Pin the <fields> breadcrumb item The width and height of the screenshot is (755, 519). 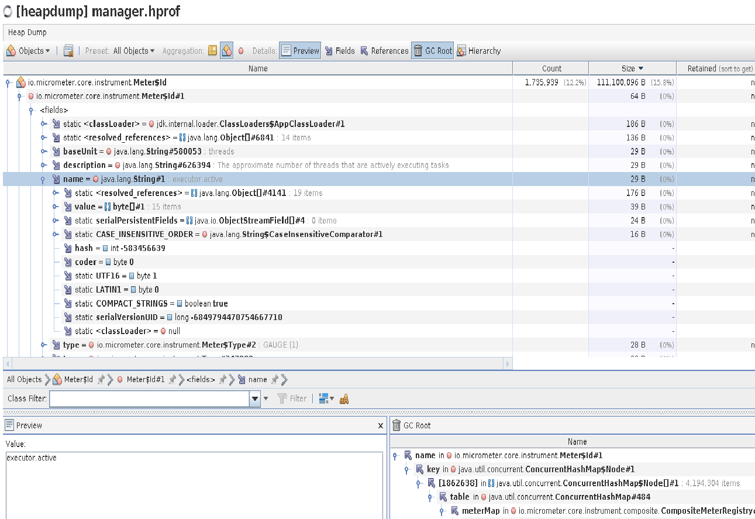pos(222,380)
